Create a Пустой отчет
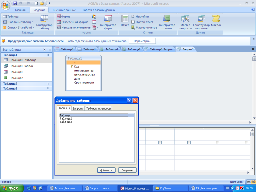This screenshot has width=256, height=192. tap(142, 22)
